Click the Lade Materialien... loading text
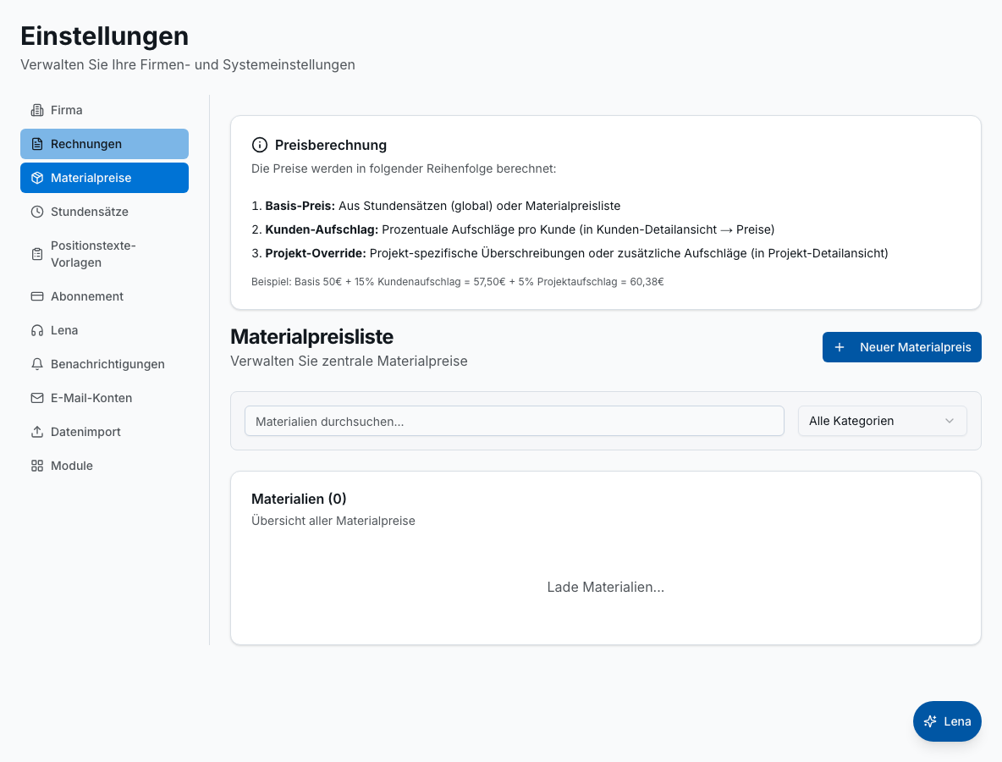Image resolution: width=1002 pixels, height=762 pixels. pos(606,587)
